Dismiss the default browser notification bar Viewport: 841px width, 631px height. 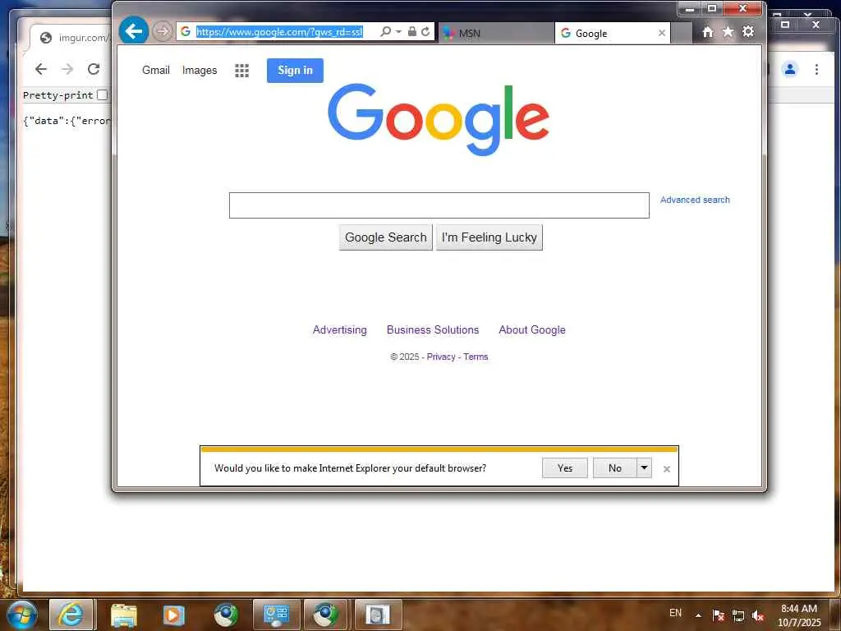[667, 469]
